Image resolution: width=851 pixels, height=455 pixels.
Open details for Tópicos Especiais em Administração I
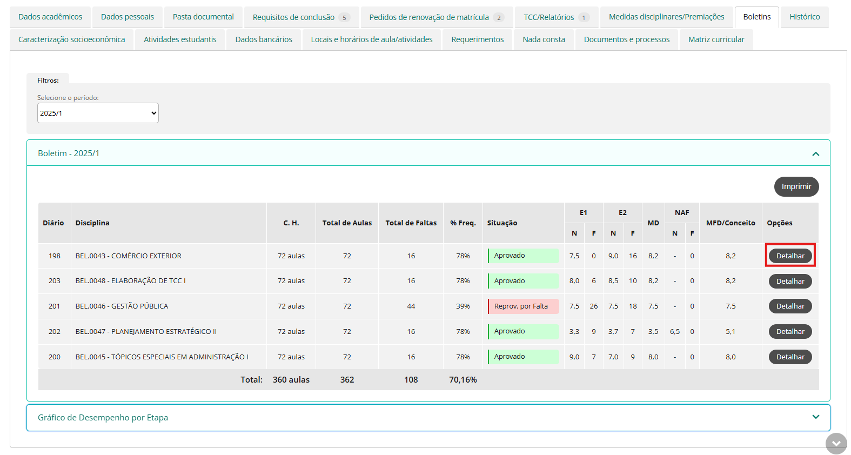790,357
